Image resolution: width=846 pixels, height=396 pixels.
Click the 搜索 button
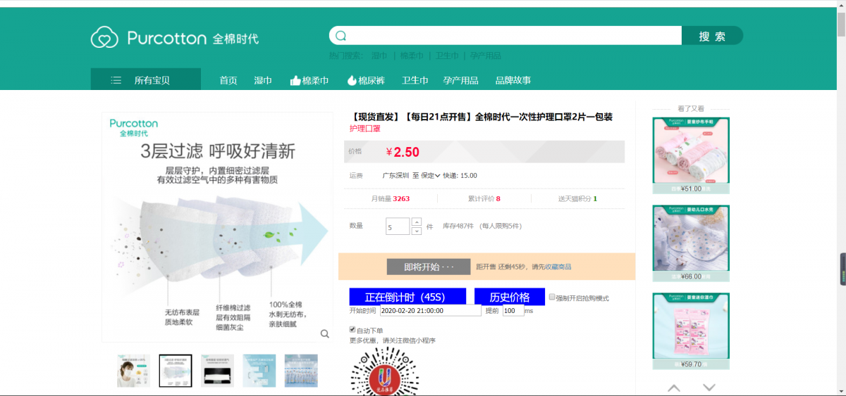click(712, 36)
